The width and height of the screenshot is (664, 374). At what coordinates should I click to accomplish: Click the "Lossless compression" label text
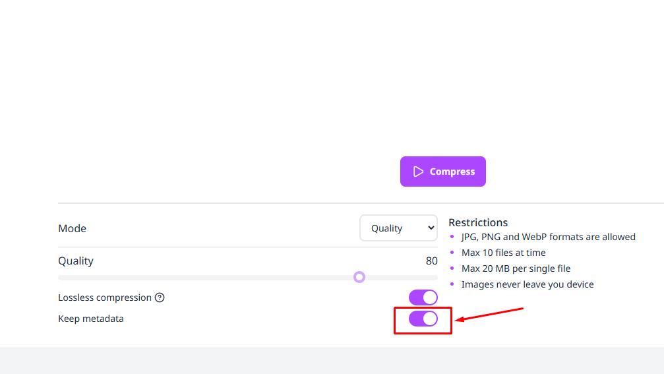pyautogui.click(x=105, y=297)
